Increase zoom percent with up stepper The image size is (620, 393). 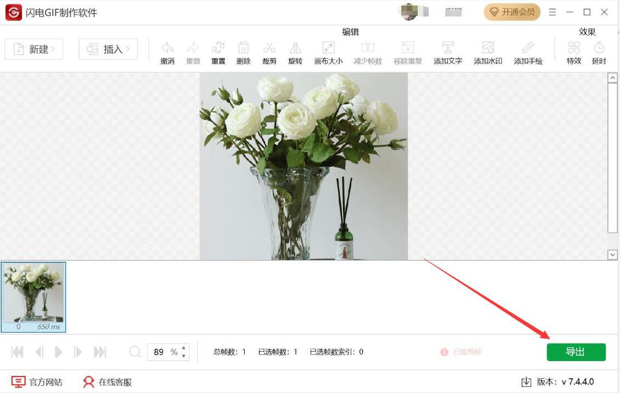coord(184,348)
